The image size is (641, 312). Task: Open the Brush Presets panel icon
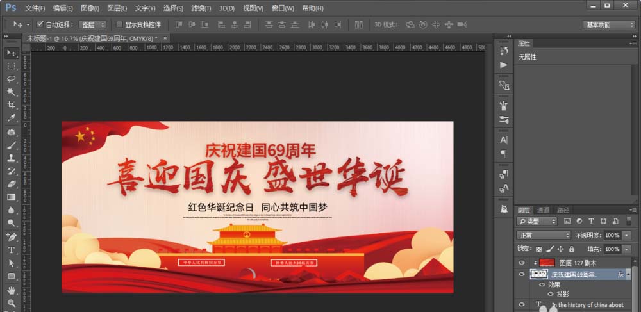point(504,120)
